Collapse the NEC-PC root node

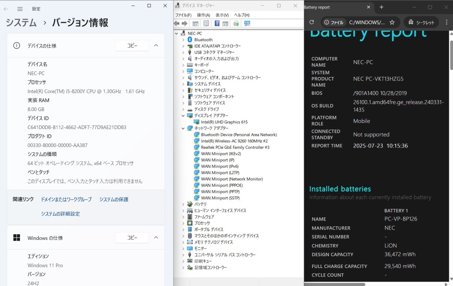click(x=176, y=34)
